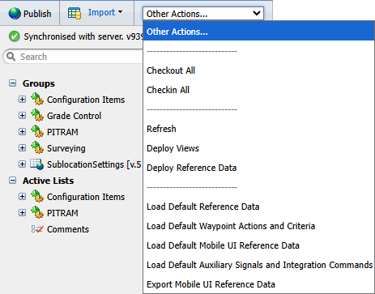
Task: Click the Groups PITRAM gear icon
Action: coord(37,131)
